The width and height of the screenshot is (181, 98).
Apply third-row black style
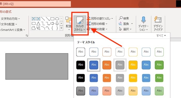81,78
